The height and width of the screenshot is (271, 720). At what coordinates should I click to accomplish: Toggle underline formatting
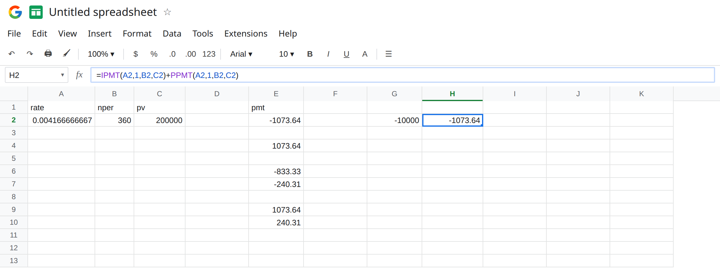pos(346,54)
